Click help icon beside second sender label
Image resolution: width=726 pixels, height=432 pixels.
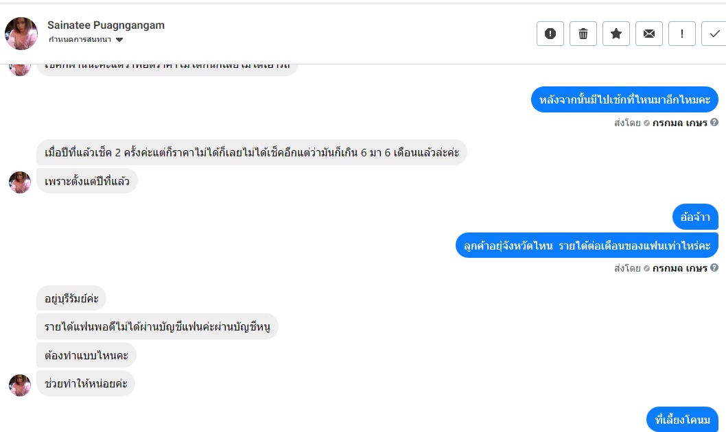click(714, 268)
